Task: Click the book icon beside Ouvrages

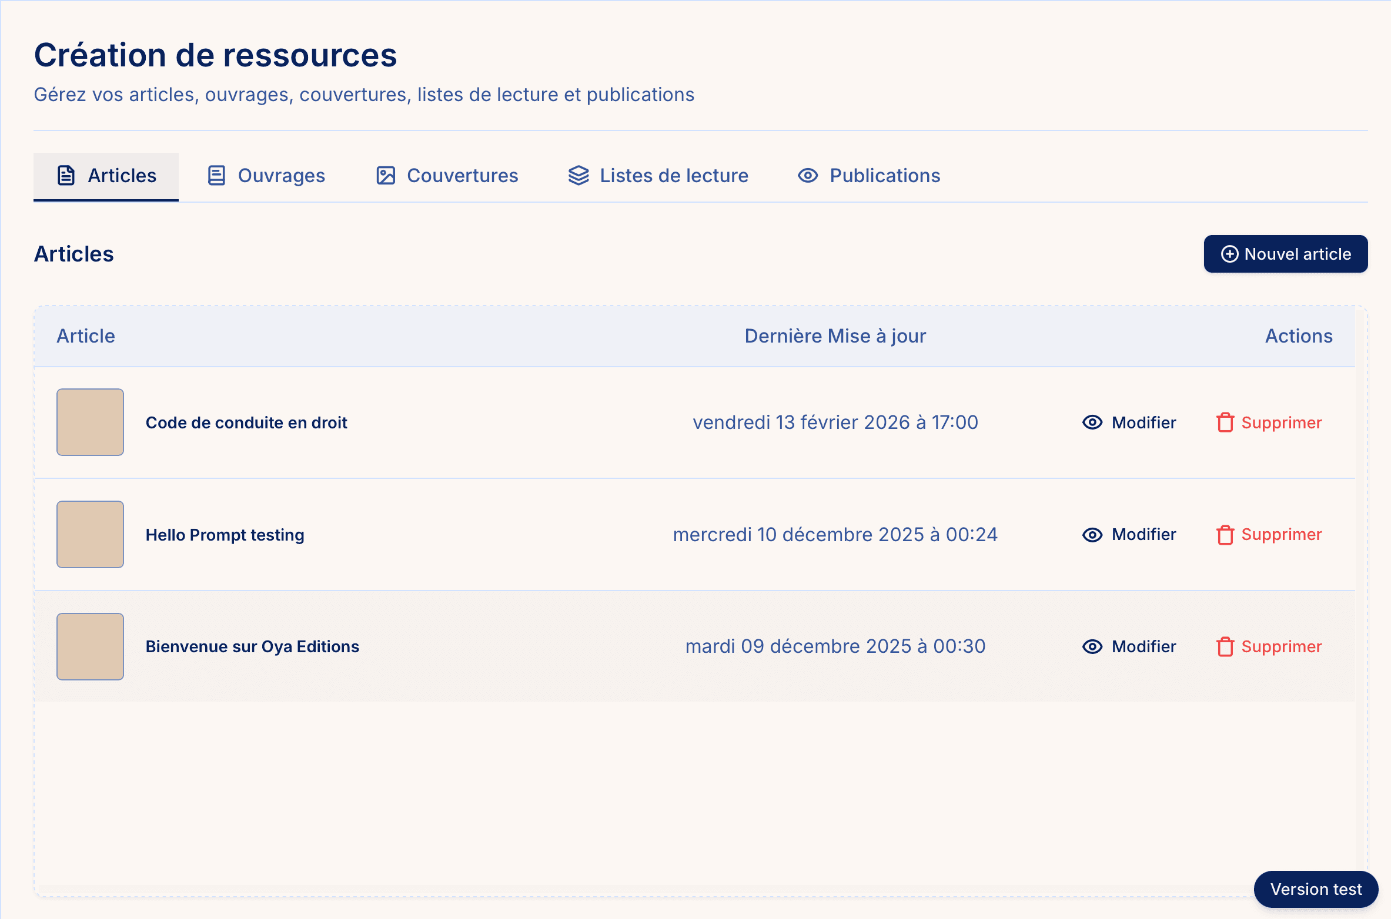Action: pyautogui.click(x=216, y=175)
